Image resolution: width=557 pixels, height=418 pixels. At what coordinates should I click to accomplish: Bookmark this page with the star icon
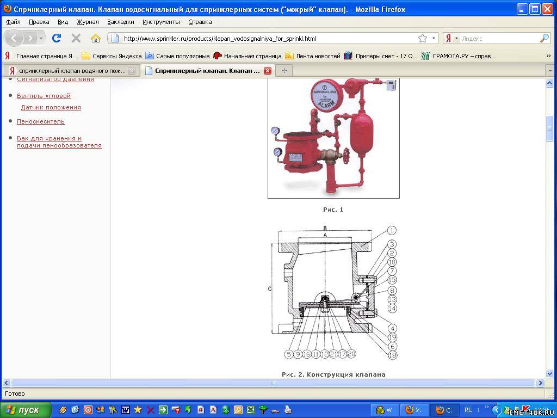(x=423, y=38)
